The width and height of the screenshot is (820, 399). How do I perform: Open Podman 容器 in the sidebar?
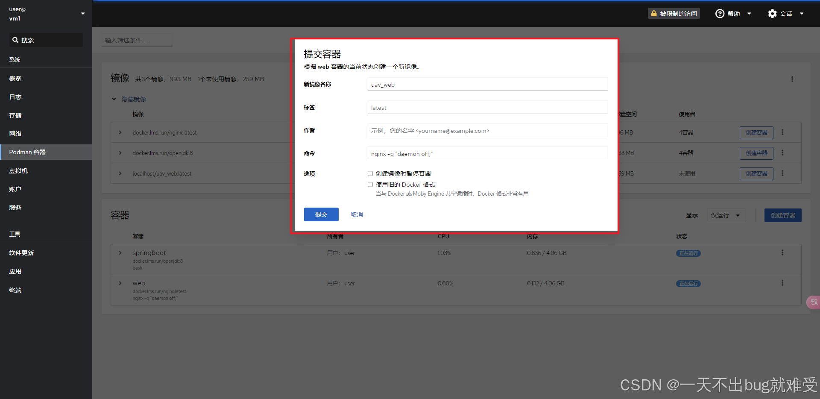[27, 152]
